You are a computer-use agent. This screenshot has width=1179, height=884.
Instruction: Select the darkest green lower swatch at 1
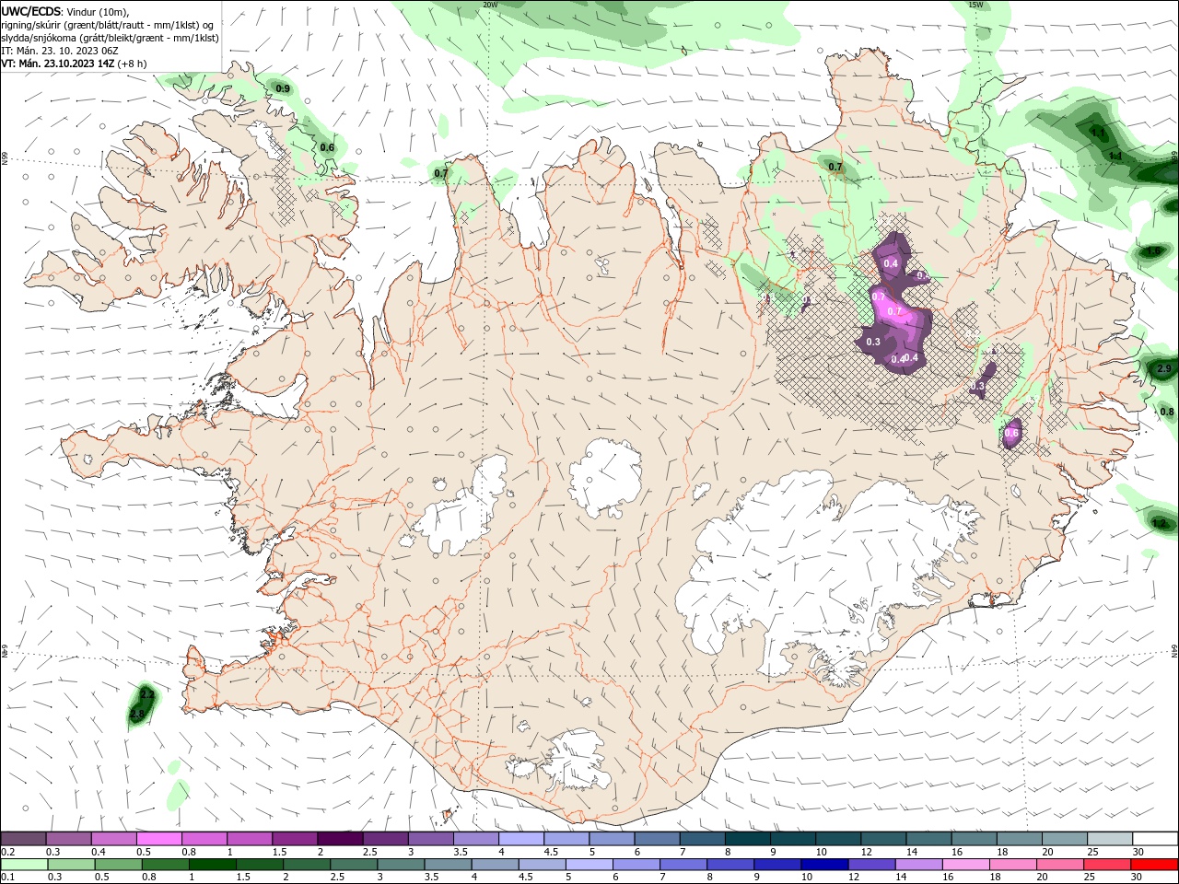(x=212, y=865)
